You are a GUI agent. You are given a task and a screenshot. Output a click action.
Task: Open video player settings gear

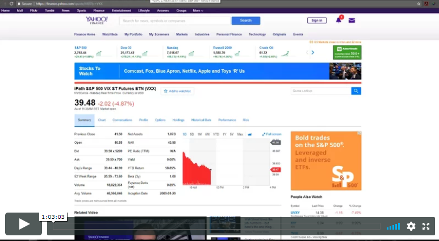pyautogui.click(x=411, y=226)
